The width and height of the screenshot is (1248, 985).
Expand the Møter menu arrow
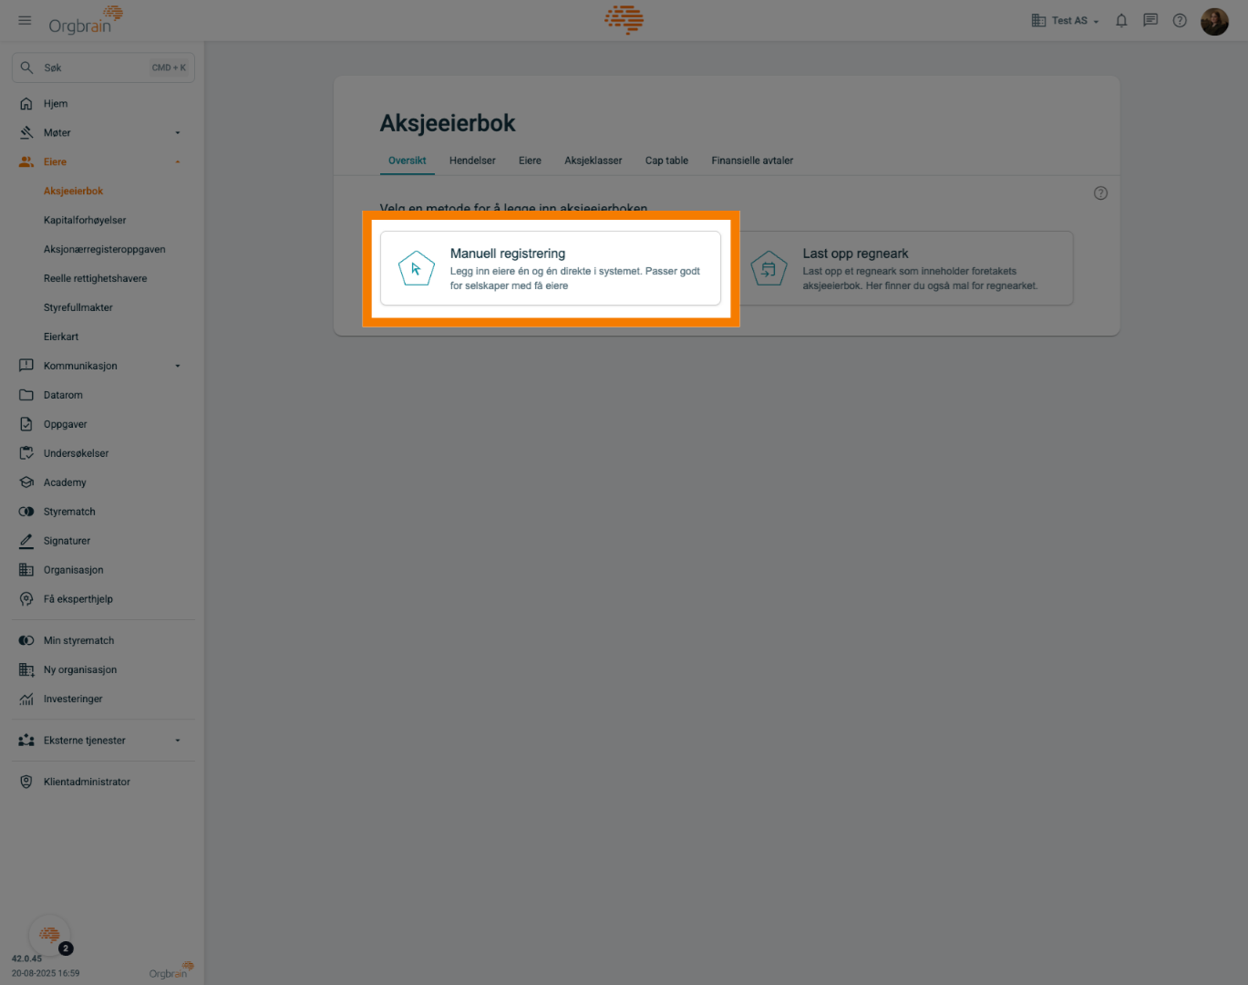[x=178, y=133]
